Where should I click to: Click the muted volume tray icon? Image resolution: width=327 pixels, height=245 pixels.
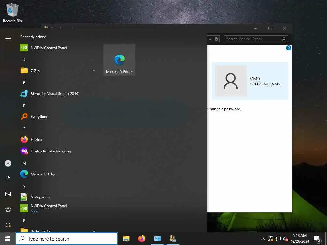pos(285,239)
